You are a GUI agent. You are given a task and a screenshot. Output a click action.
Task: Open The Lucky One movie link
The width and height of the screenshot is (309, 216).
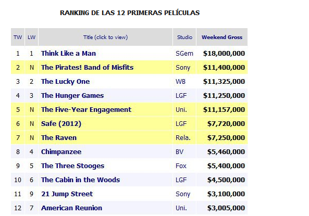[x=66, y=82]
